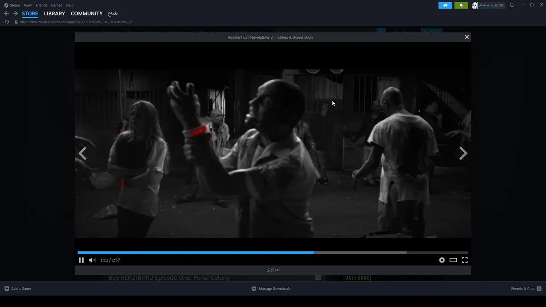Open video settings gear
The image size is (546, 307).
[442, 260]
